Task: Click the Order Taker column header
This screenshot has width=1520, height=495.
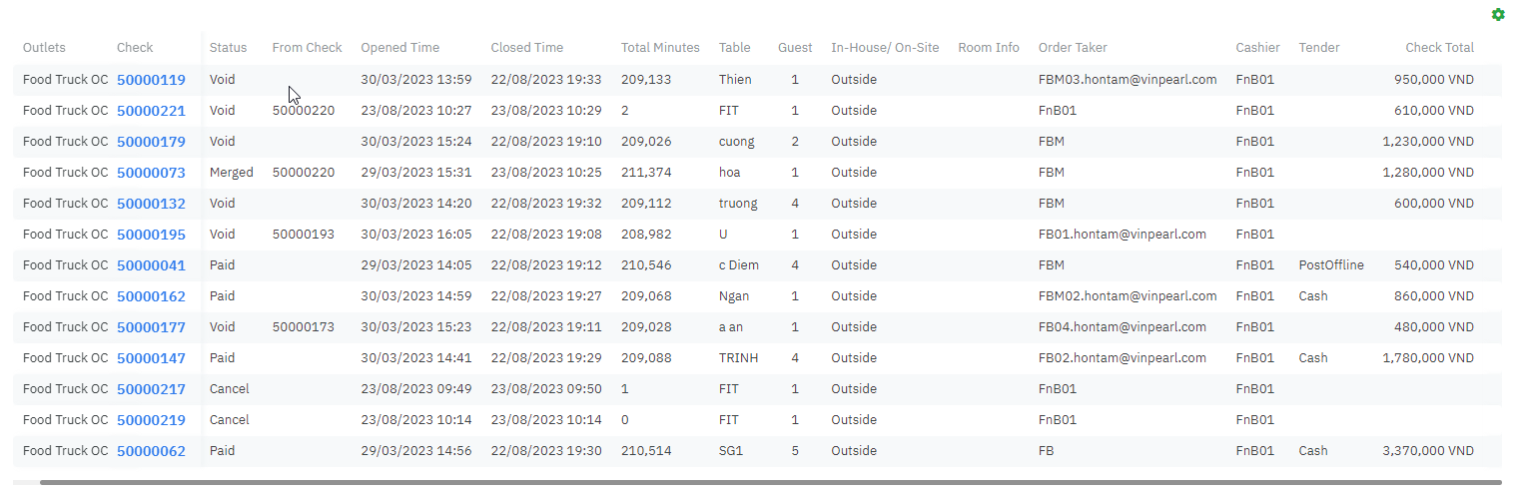Action: coord(1073,48)
